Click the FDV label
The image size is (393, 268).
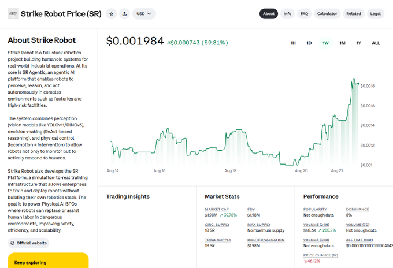[251, 209]
